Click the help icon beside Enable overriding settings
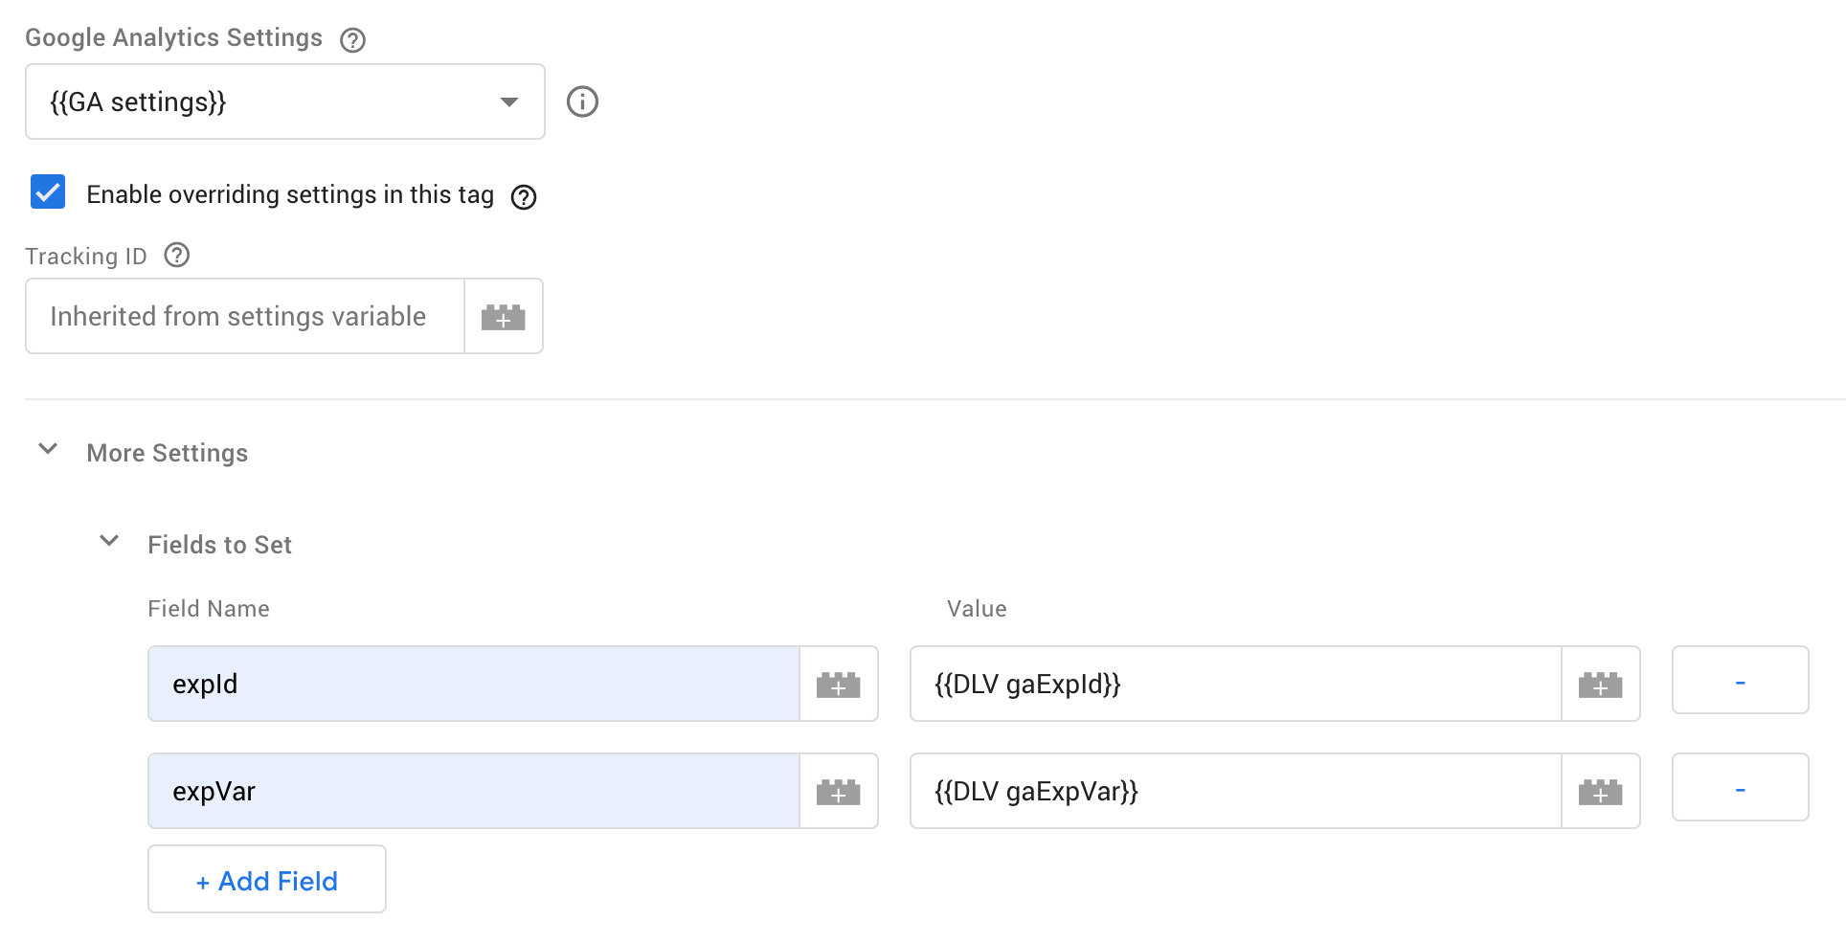Screen dimensions: 1846x944 (523, 196)
